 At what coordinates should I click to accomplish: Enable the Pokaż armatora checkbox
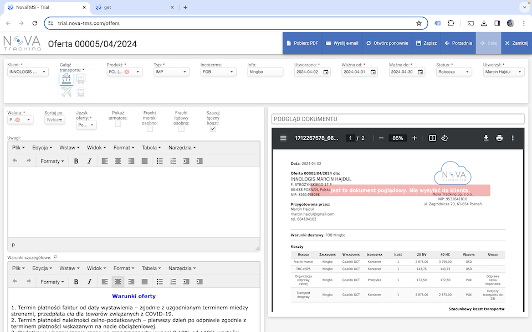[x=118, y=124]
